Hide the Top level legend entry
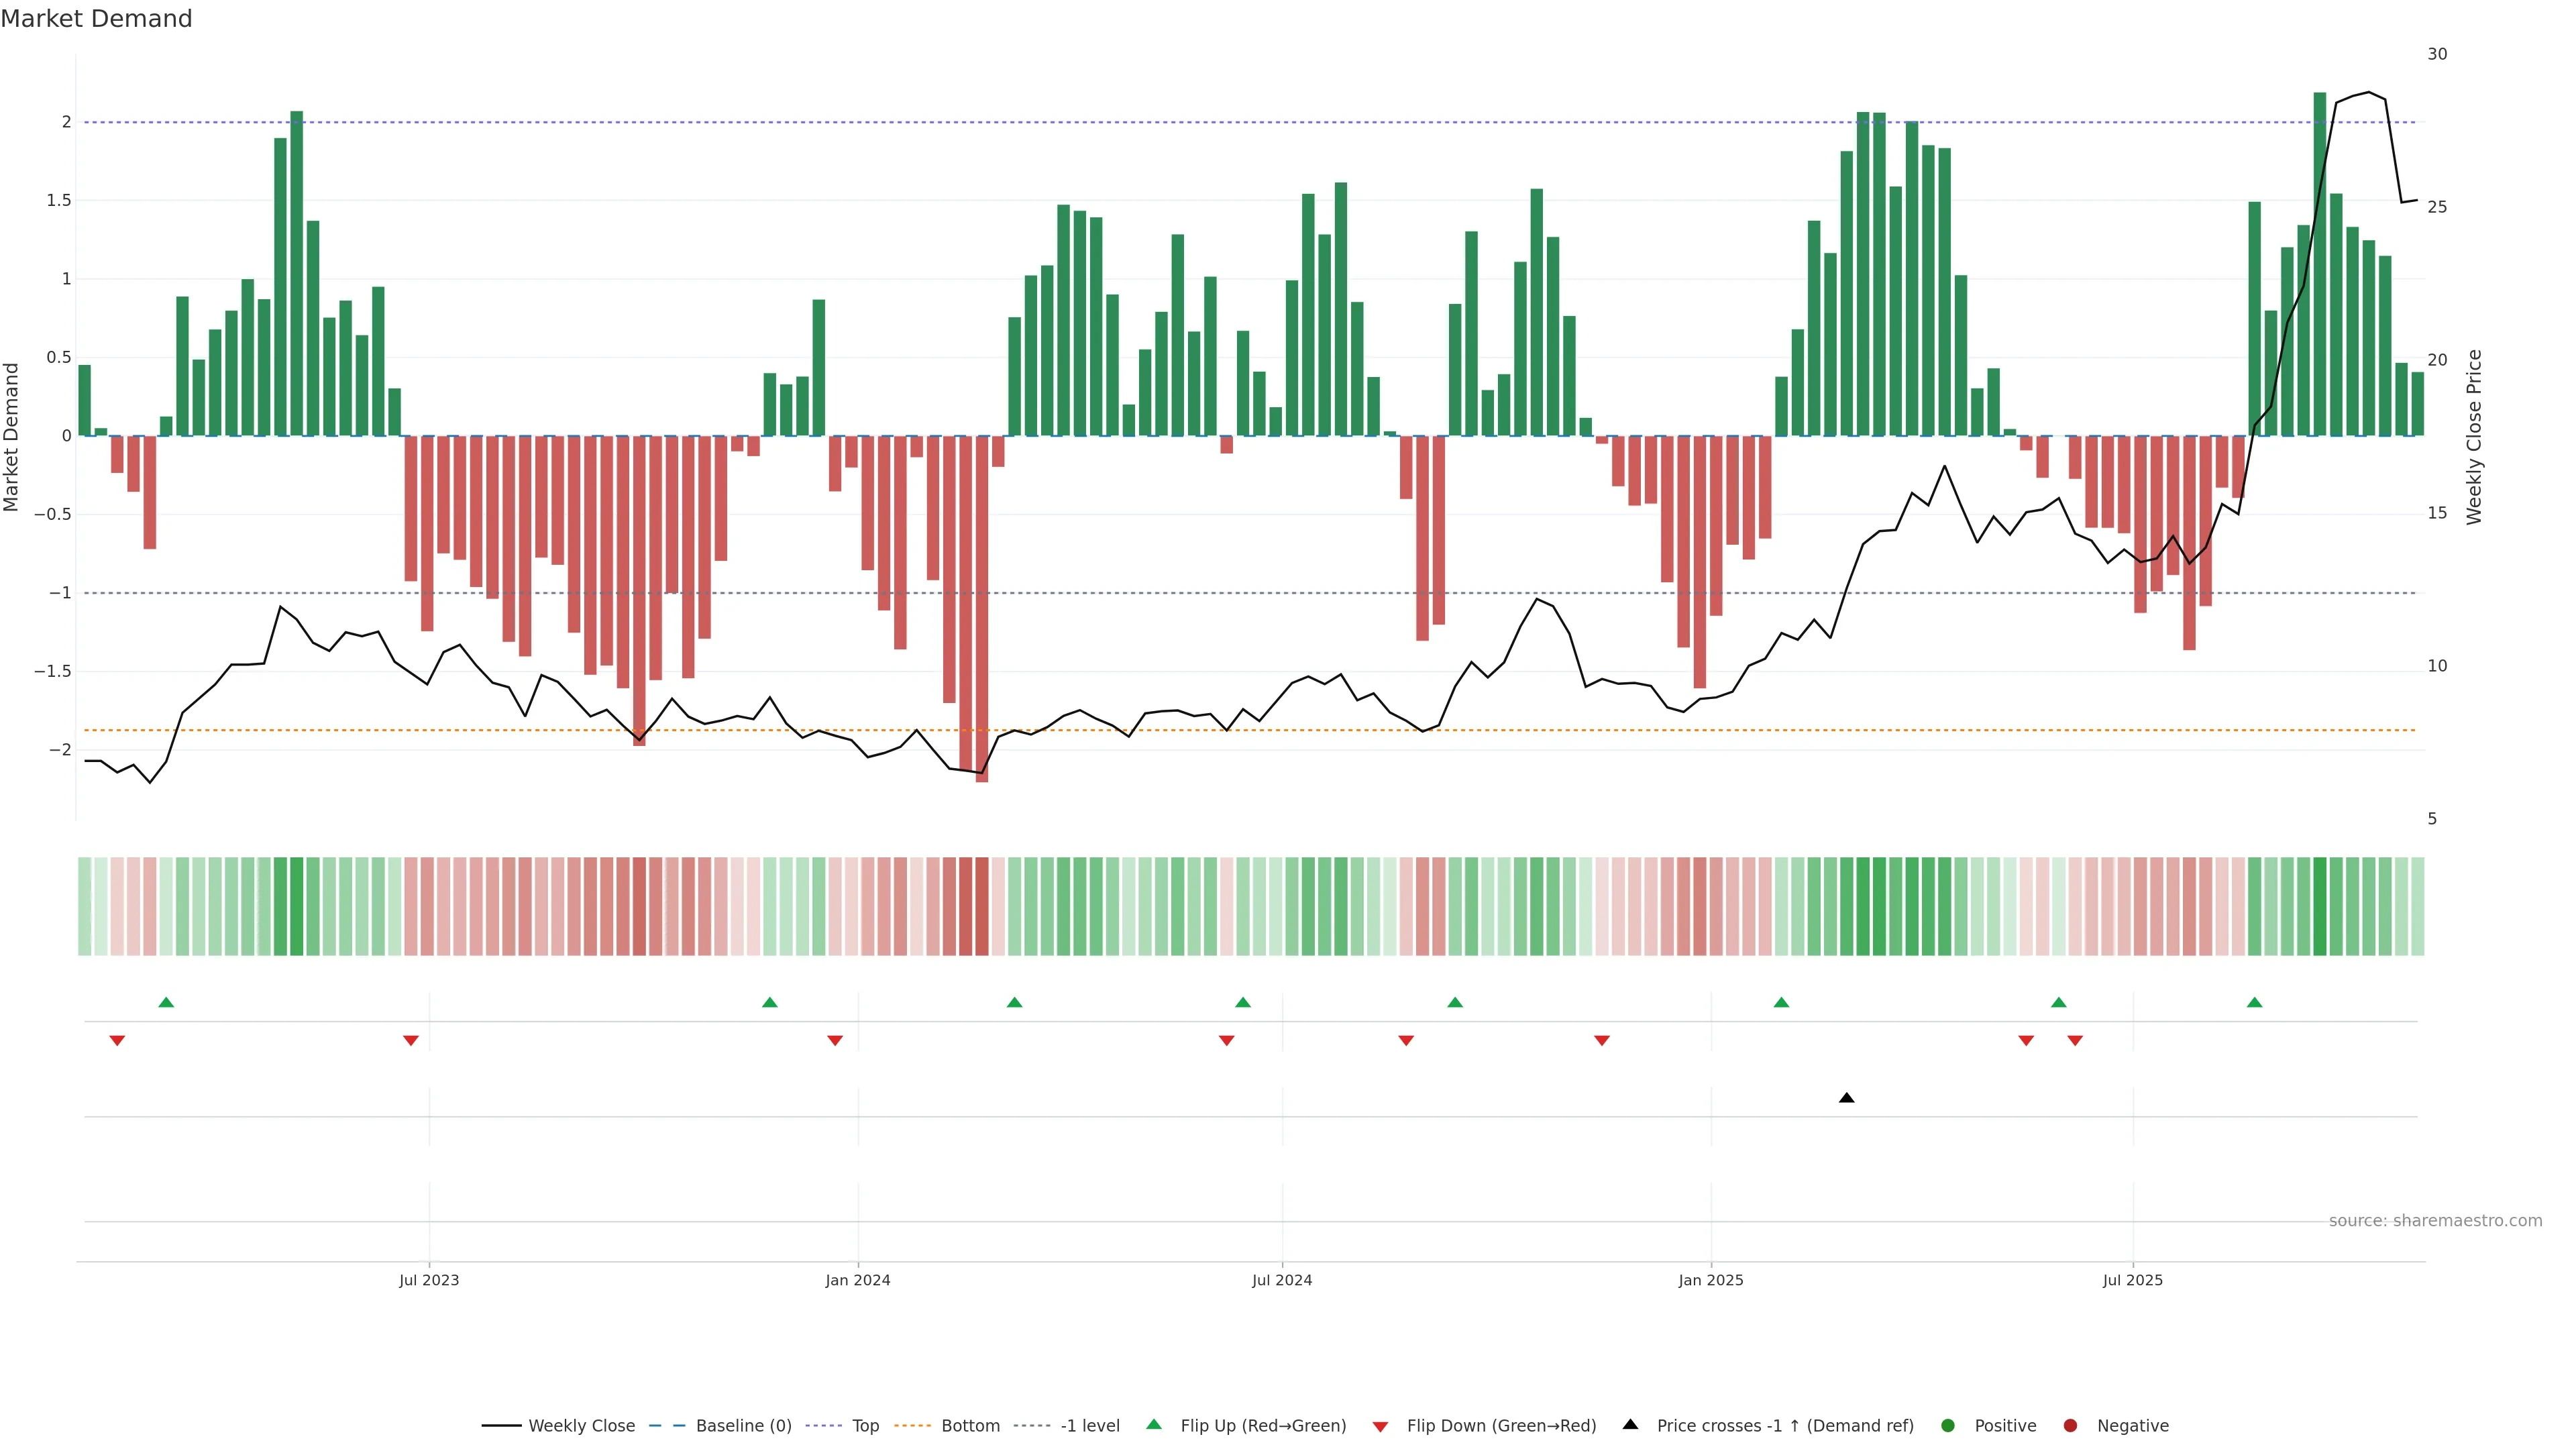Viewport: 2576px width, 1449px height. 865,1426
